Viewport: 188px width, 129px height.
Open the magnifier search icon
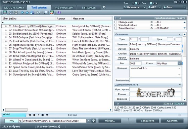tap(45, 12)
